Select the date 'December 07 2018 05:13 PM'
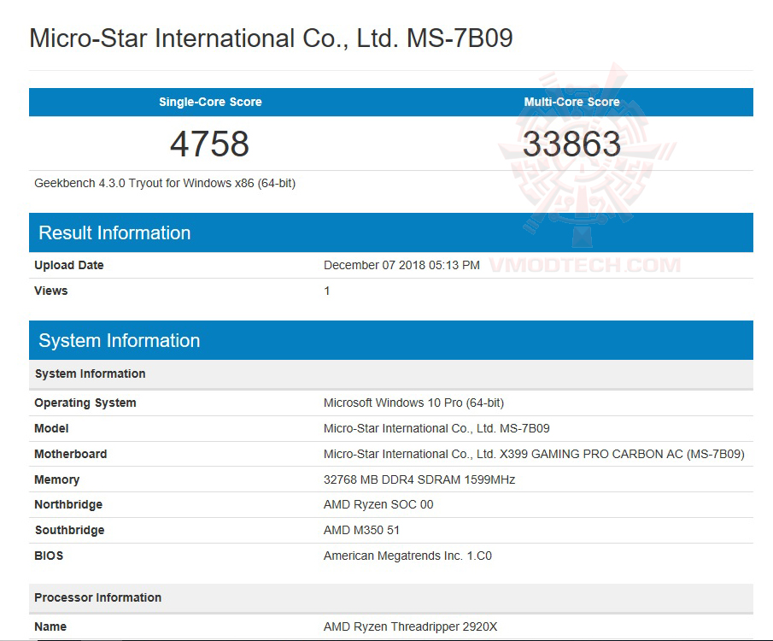Viewport: 773px width, 641px height. (401, 265)
